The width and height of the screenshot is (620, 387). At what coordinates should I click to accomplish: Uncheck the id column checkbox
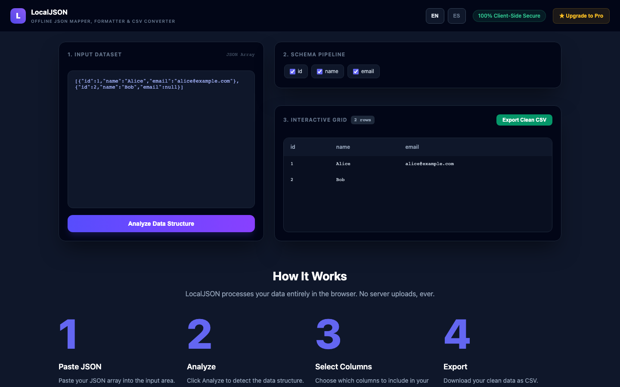coord(292,71)
